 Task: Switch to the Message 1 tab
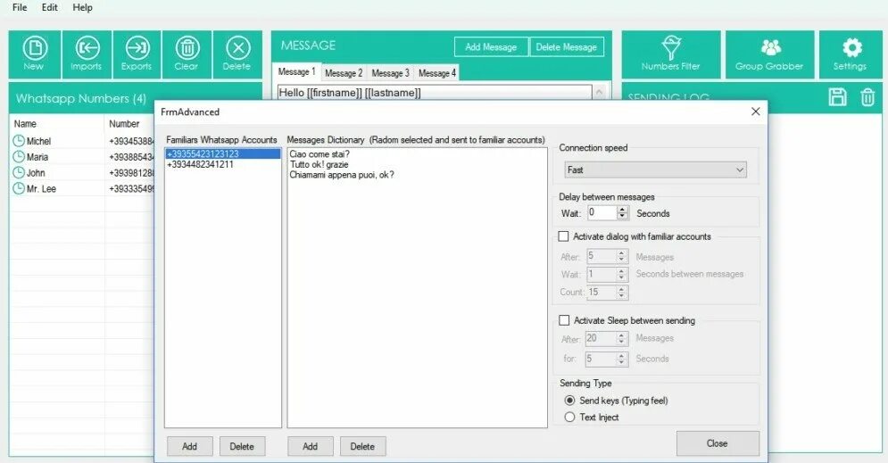tap(297, 72)
